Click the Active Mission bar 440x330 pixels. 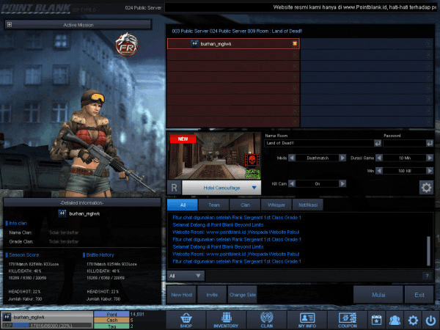(78, 25)
